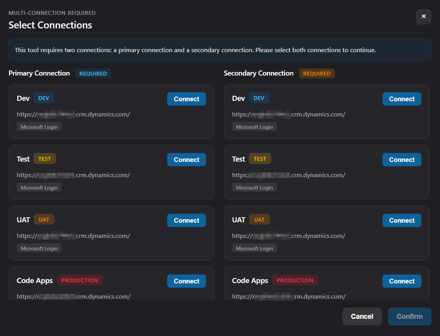Click the Microsoft Login tag in primary Dev card

click(x=39, y=127)
